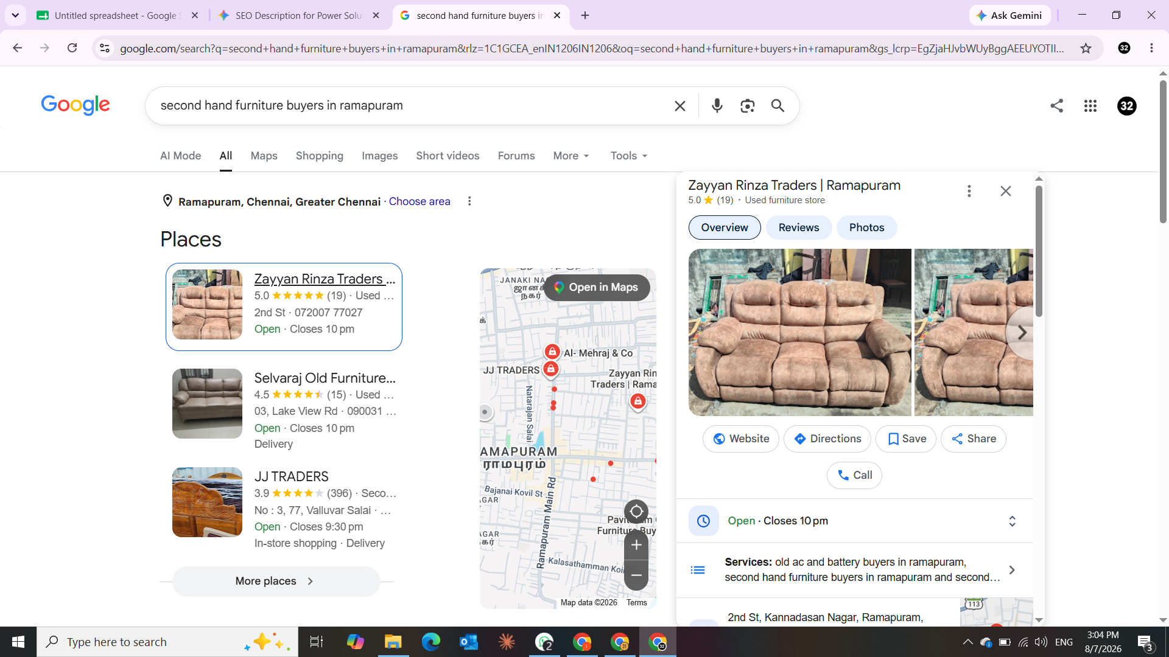
Task: Click the business panel vertical scrollbar
Action: pyautogui.click(x=1039, y=251)
